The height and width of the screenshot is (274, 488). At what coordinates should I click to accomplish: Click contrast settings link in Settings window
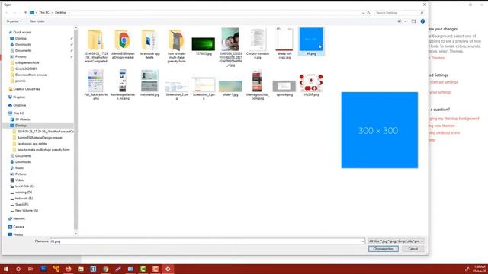click(x=444, y=82)
